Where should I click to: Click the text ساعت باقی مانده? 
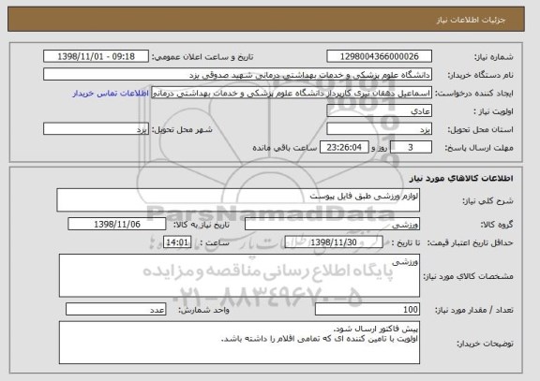pos(285,148)
